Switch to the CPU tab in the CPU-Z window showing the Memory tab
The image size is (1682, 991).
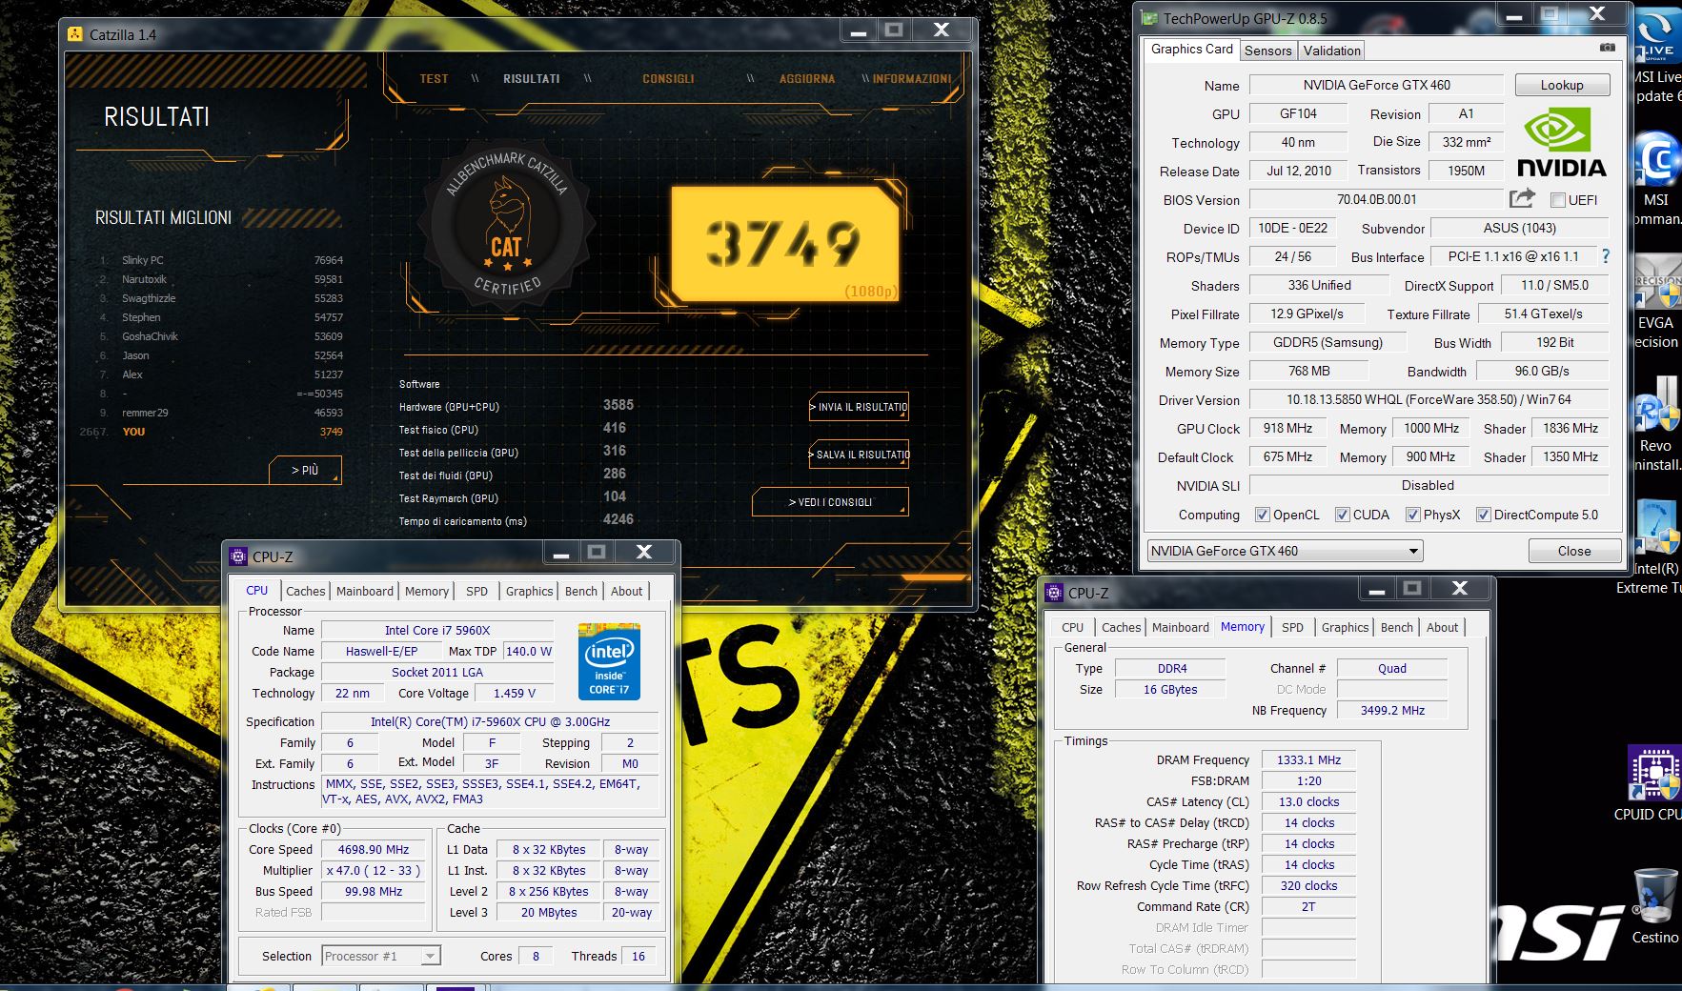(1072, 627)
